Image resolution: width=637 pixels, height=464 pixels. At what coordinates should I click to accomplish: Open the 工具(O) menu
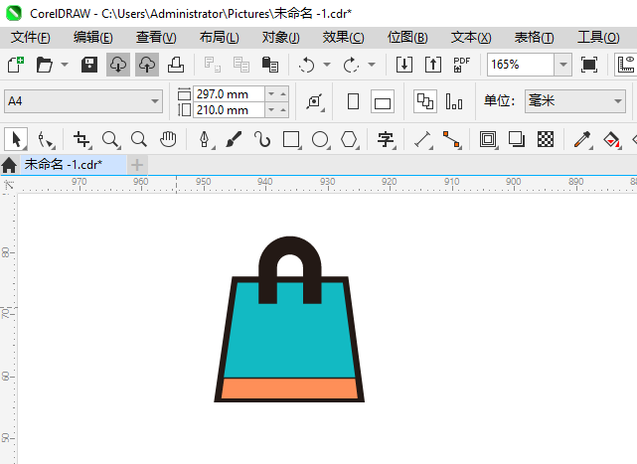598,38
